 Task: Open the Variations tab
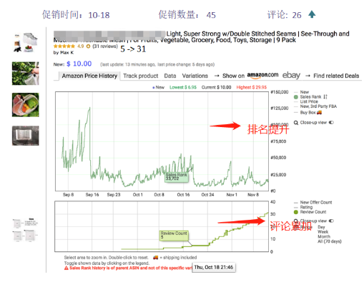tap(195, 76)
